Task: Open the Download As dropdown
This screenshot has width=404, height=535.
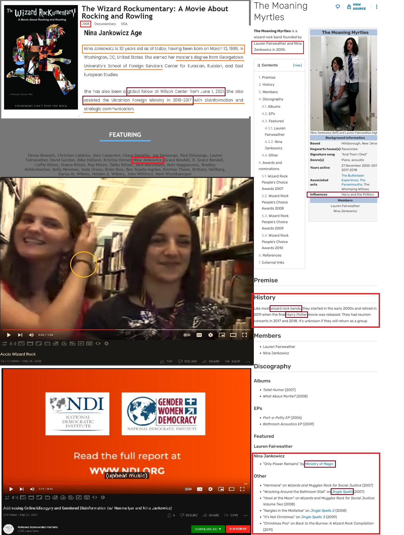Action: (208, 529)
